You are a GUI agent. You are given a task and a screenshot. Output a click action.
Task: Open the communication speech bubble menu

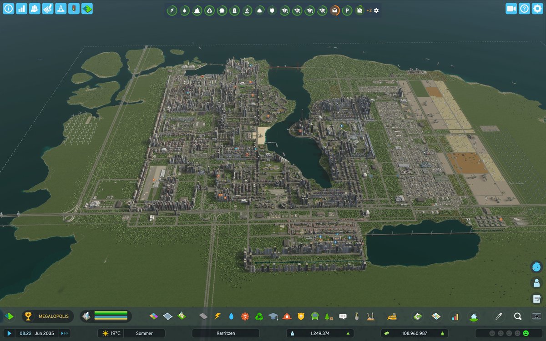pyautogui.click(x=343, y=316)
